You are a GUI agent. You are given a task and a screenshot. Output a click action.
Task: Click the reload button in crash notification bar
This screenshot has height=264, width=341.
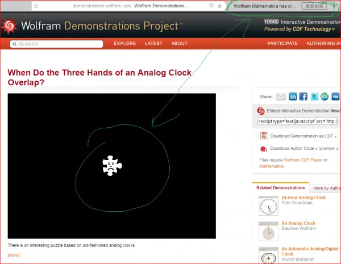[314, 6]
